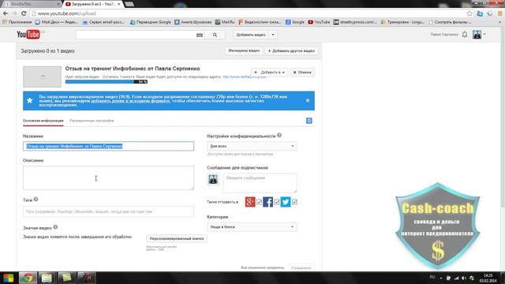This screenshot has width=505, height=284.
Task: Click the browser address bar
Action: [248, 13]
